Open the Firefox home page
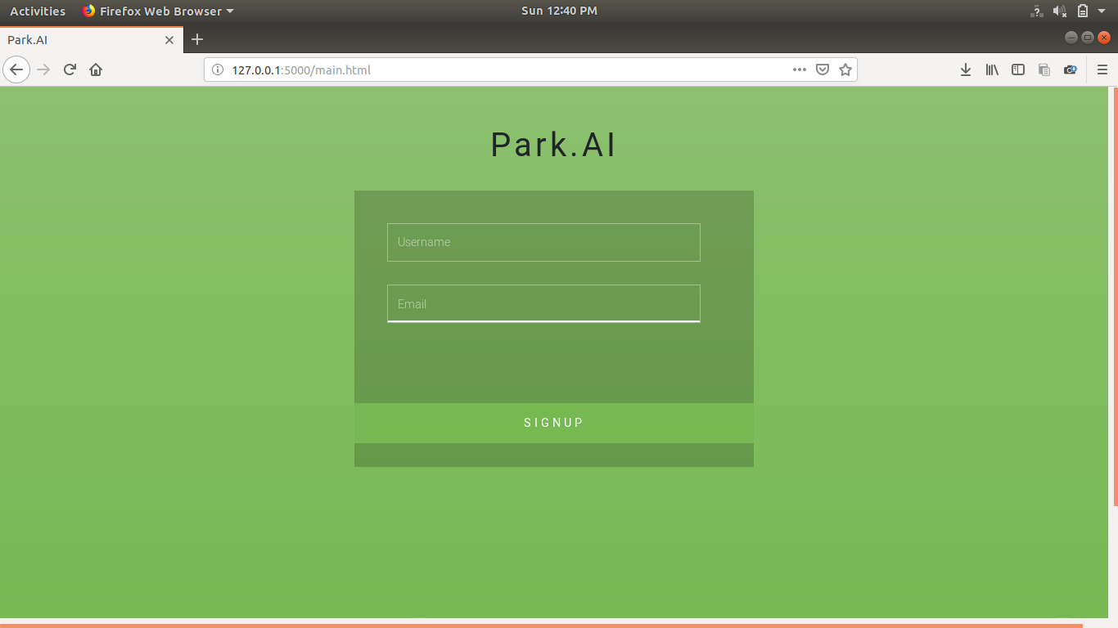Viewport: 1118px width, 628px height. click(95, 70)
